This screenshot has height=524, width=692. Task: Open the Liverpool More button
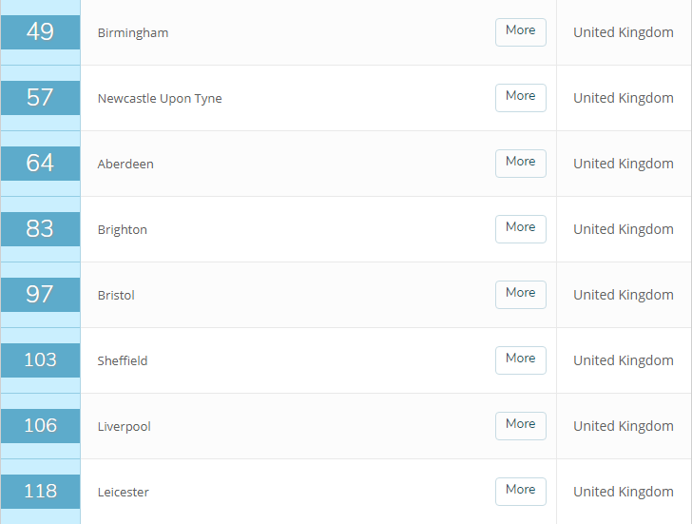(520, 425)
